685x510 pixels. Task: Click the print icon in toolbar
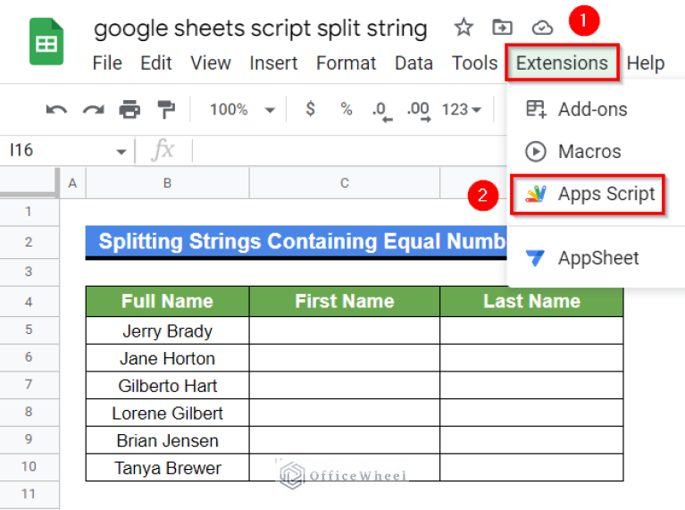[x=130, y=110]
